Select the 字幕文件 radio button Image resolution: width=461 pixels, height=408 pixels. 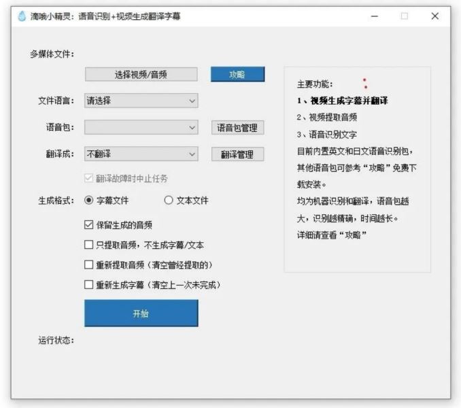(88, 200)
